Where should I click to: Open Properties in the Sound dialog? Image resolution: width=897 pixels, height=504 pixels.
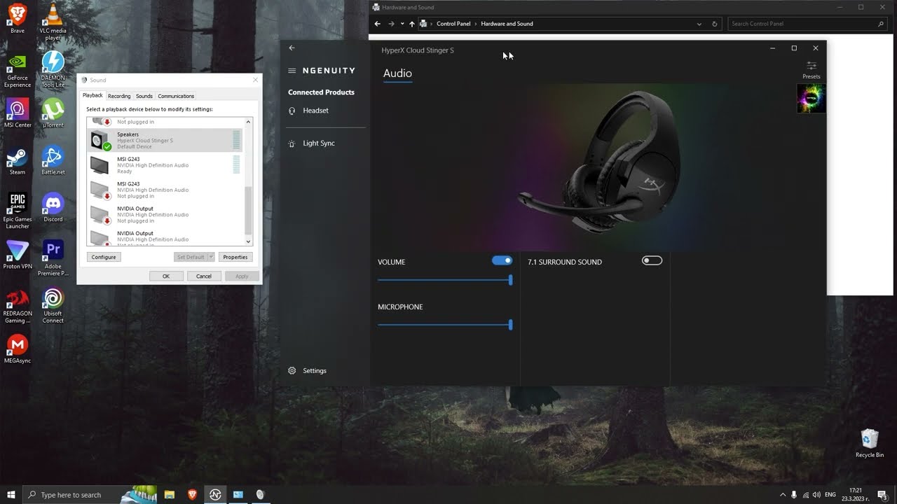tap(235, 257)
